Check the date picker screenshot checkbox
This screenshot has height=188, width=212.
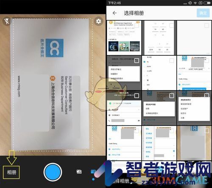171,26
